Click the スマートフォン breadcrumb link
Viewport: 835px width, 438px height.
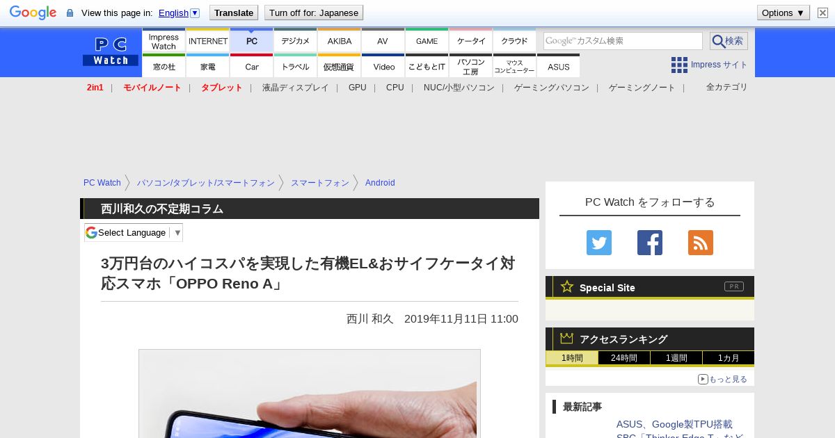pos(320,183)
